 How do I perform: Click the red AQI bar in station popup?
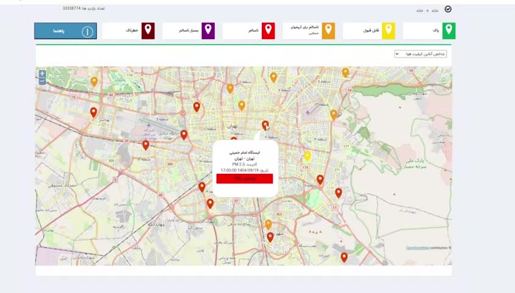(244, 179)
